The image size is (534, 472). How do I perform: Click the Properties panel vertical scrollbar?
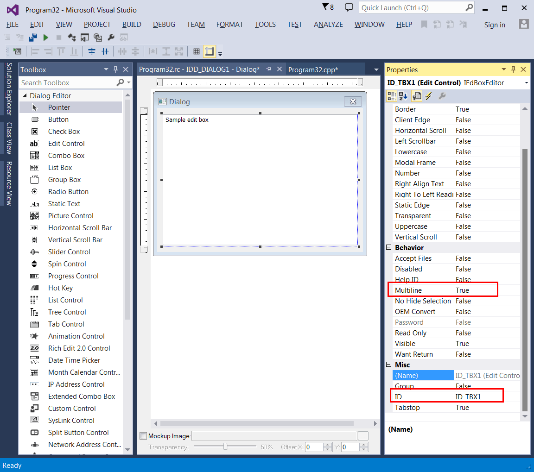coord(525,280)
